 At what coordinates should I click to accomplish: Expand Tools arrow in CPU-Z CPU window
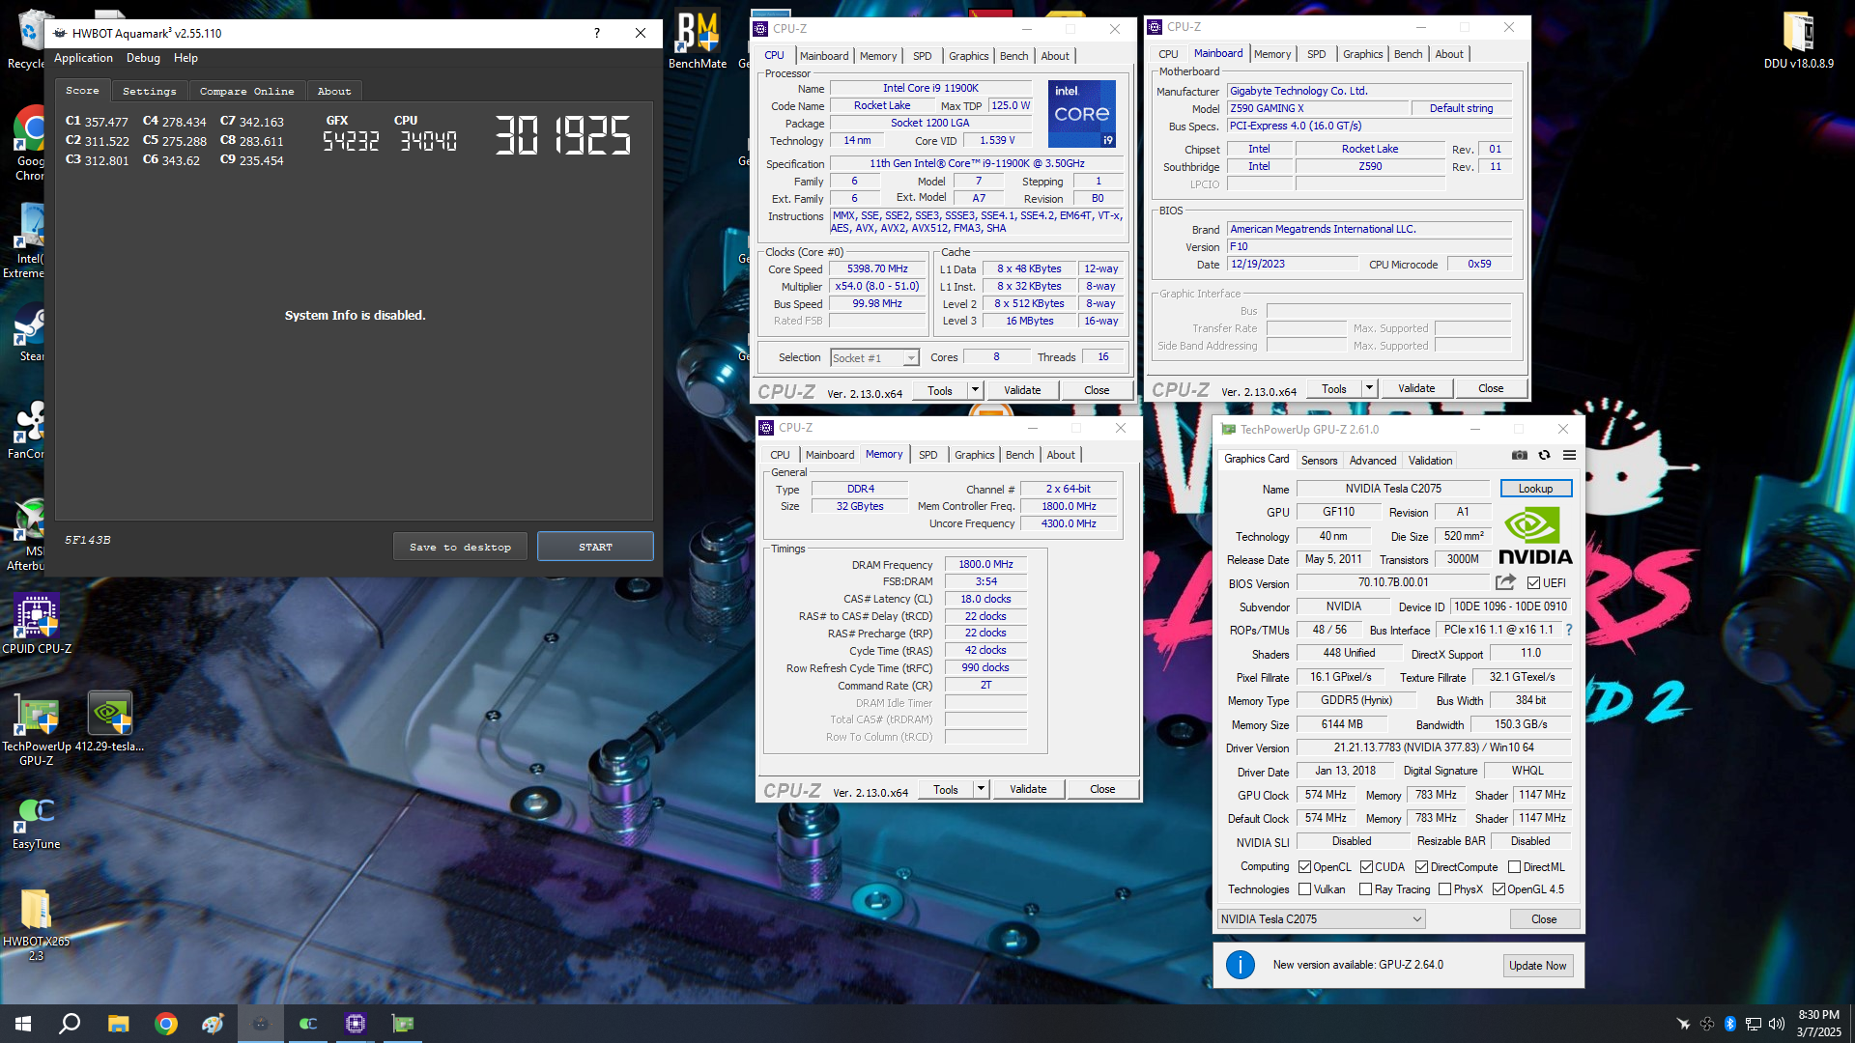[975, 390]
